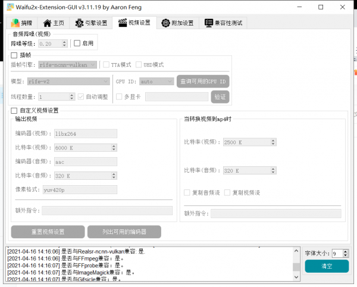
Task: Click the mp4 比特率(视频) 2500 K field
Action: tap(247, 142)
